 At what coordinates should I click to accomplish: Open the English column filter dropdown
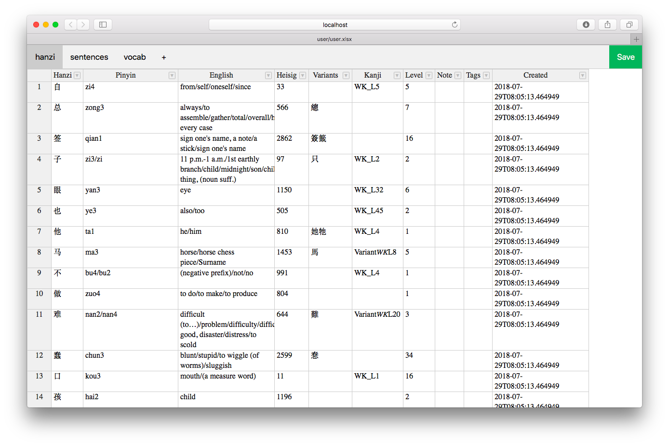click(x=268, y=76)
